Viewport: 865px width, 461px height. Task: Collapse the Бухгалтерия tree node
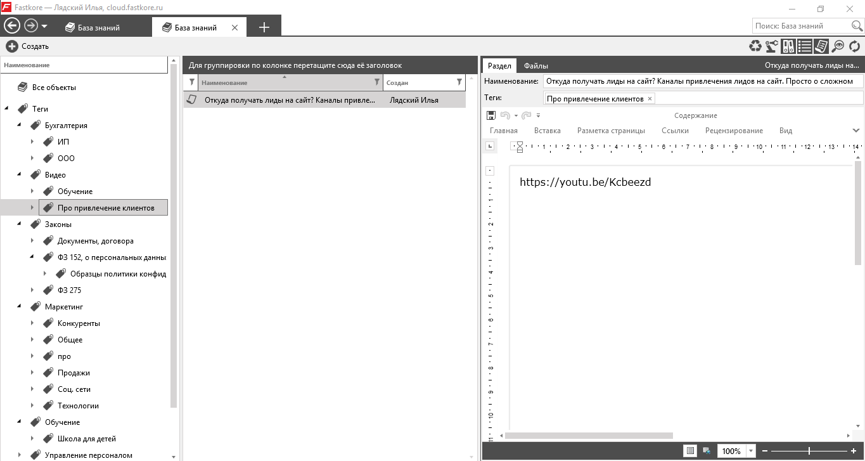tap(19, 126)
